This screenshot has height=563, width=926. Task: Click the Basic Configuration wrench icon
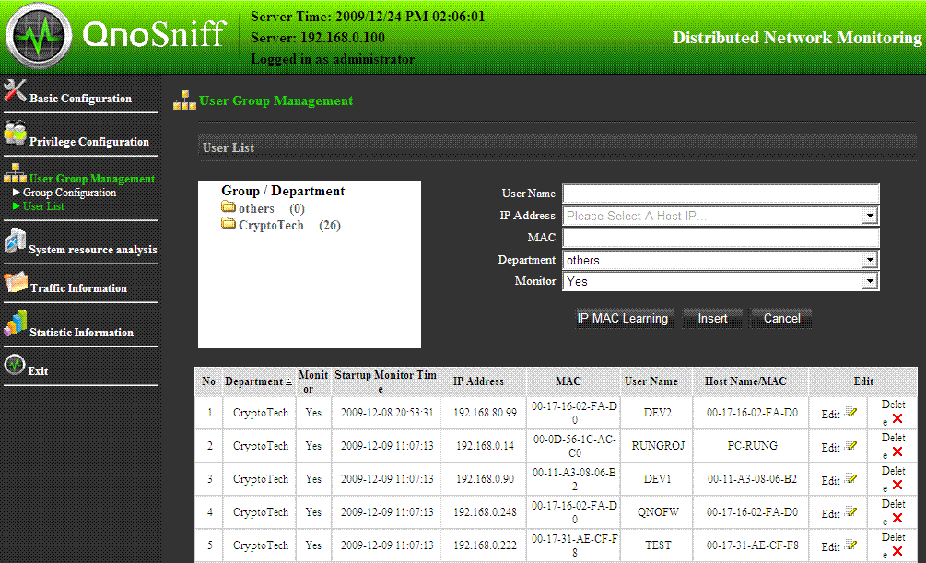16,91
